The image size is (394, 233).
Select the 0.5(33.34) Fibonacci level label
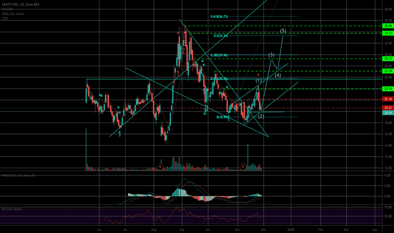[x=221, y=36]
